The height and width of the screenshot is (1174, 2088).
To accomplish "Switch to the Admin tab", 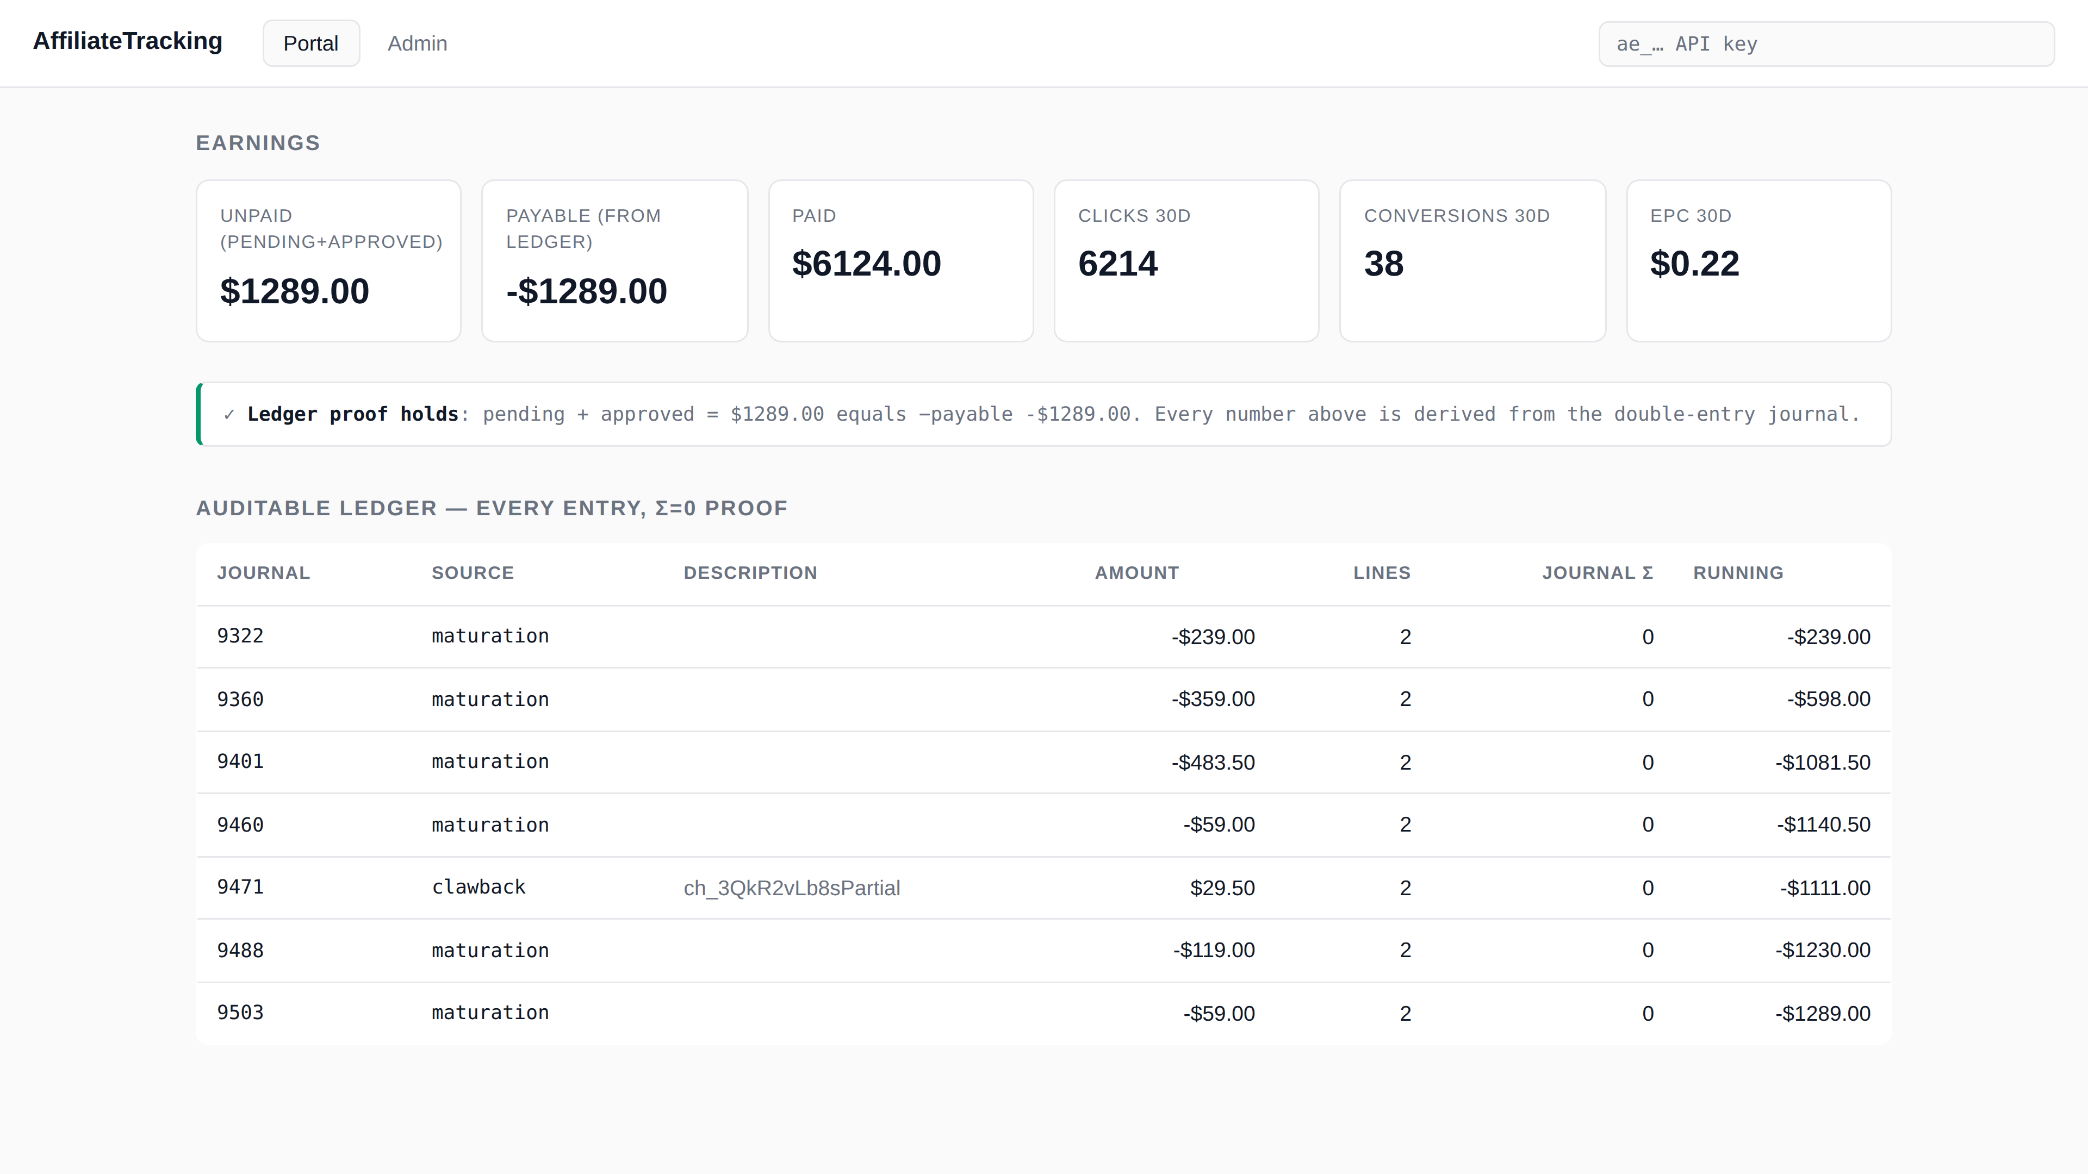I will click(x=417, y=43).
